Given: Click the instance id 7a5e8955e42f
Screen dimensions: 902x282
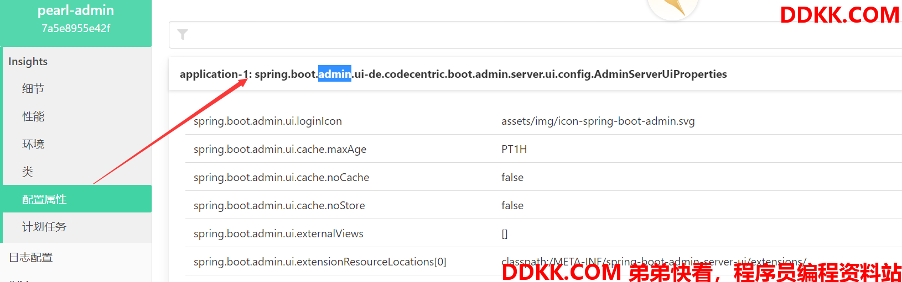Looking at the screenshot, I should [x=76, y=28].
